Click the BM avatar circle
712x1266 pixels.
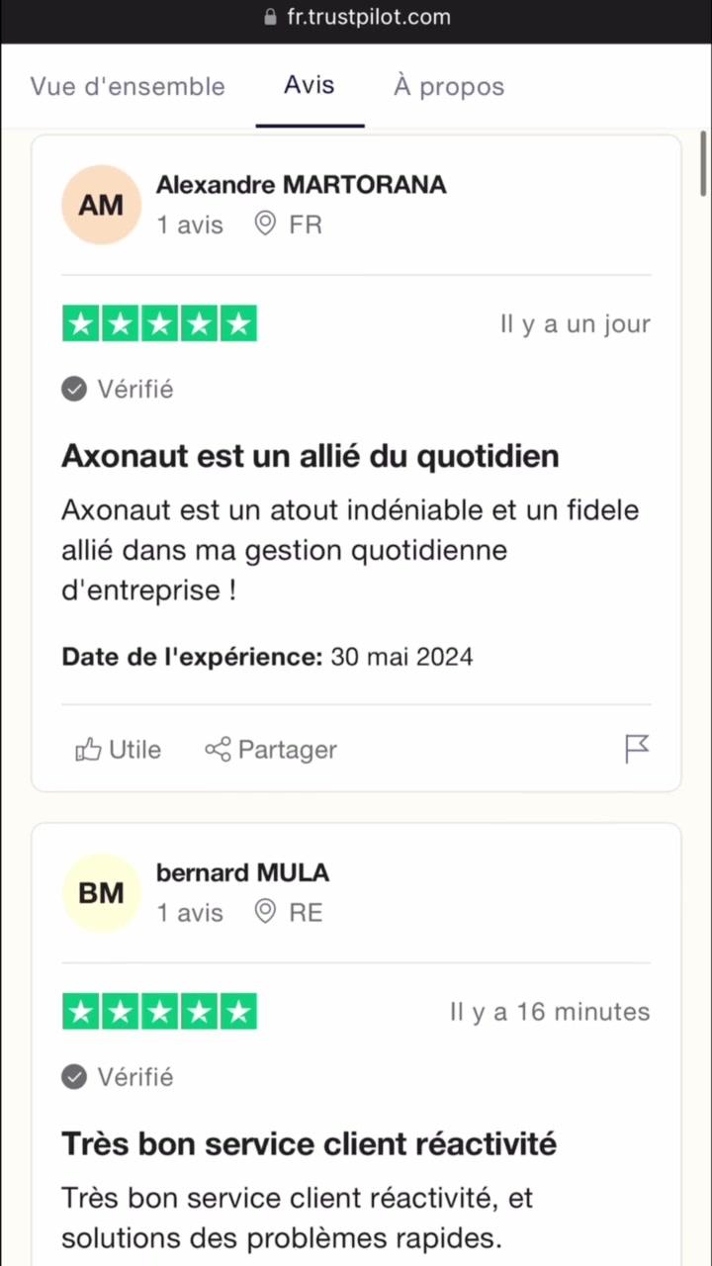[x=101, y=893]
